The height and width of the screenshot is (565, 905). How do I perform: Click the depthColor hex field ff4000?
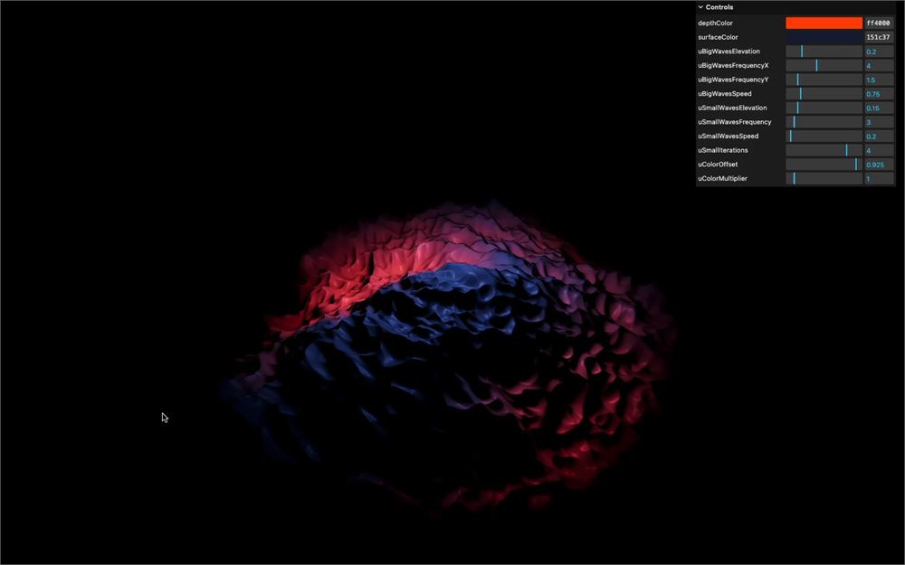(x=879, y=24)
